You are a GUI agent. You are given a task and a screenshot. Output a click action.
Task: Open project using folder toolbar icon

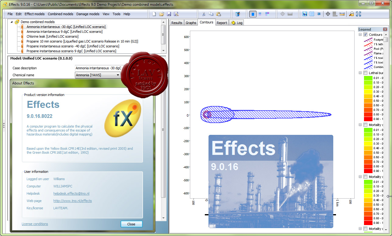click(x=162, y=14)
